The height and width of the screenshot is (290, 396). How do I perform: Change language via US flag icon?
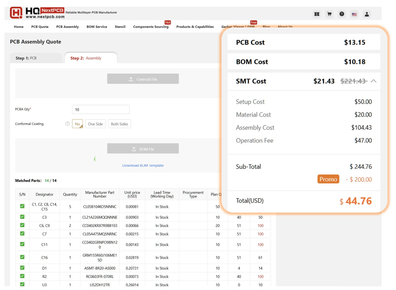(354, 14)
